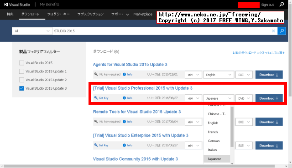Uncheck Visual Studio 2015 Update 3 filter
Viewport: 292px width, 168px height.
tap(21, 88)
